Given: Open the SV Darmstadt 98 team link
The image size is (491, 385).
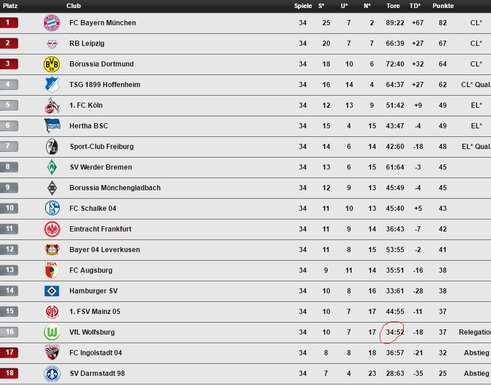Looking at the screenshot, I should (x=97, y=374).
